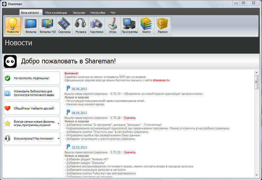Switch to the Моя коллекция tab

click(56, 12)
